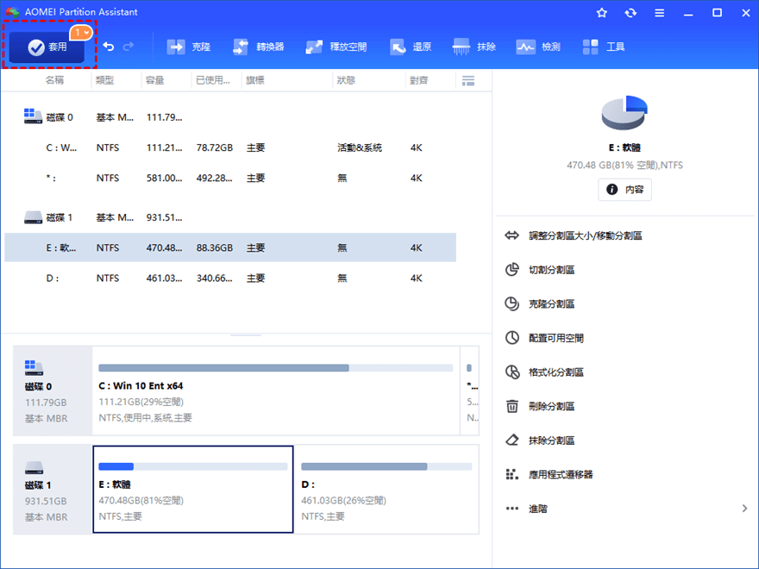This screenshot has height=569, width=759.
Task: Select E: 軟體 partition block in disk map
Action: click(193, 489)
